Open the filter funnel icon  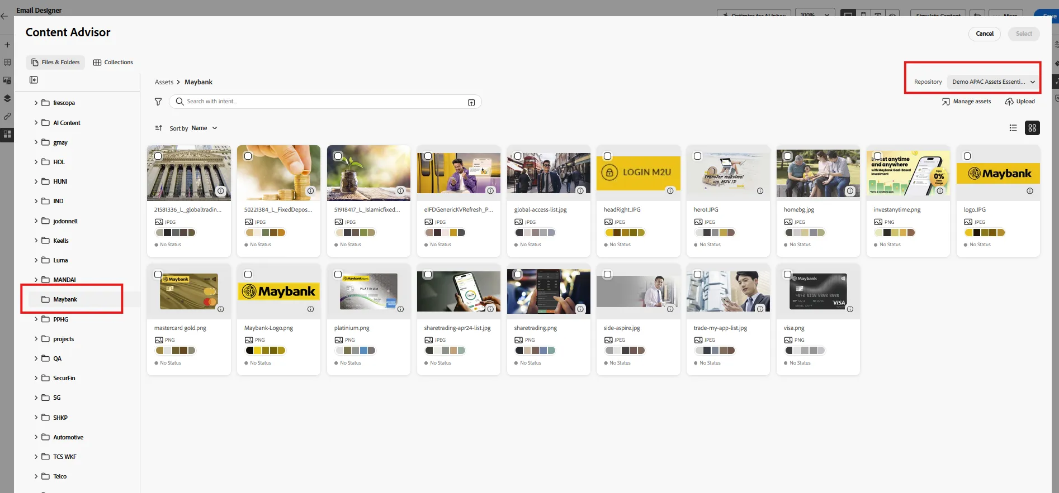pyautogui.click(x=158, y=102)
